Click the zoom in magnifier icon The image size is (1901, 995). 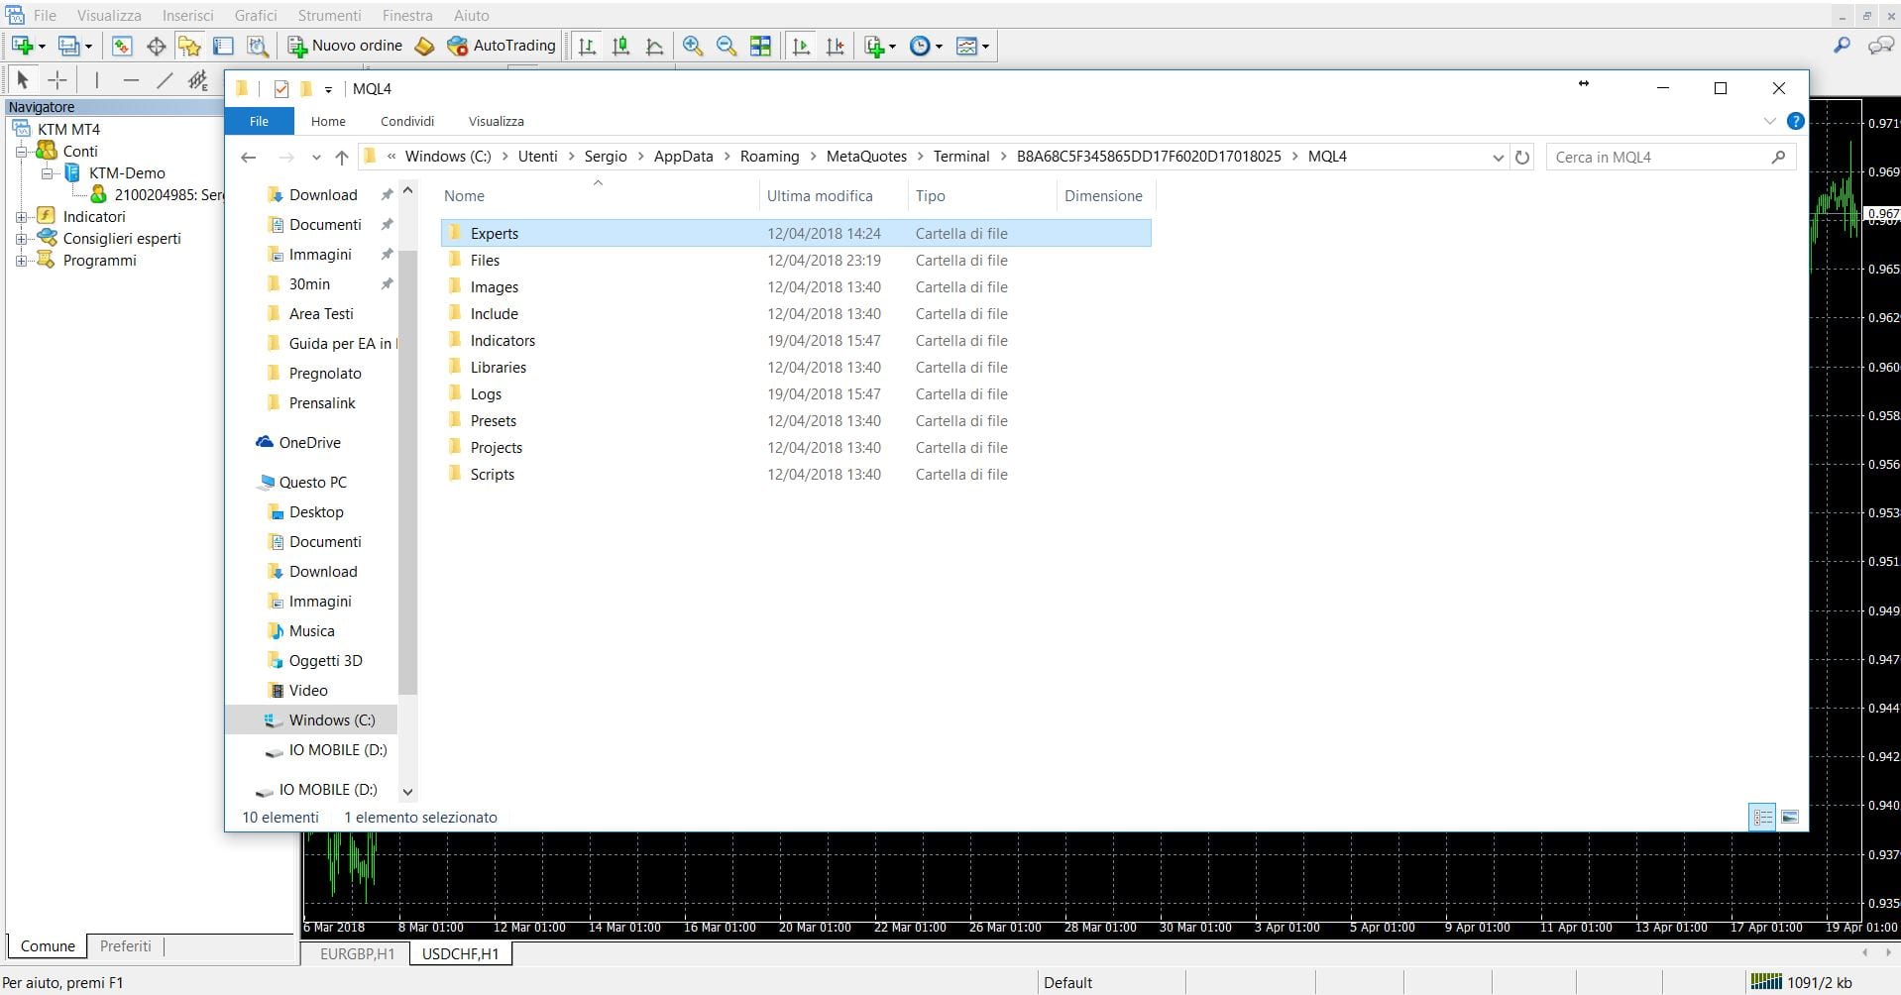tap(693, 46)
